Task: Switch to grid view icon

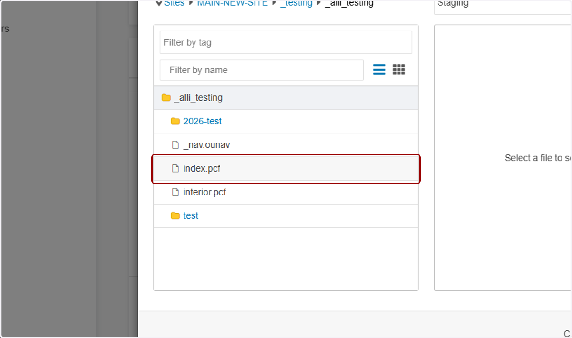Action: click(x=399, y=70)
